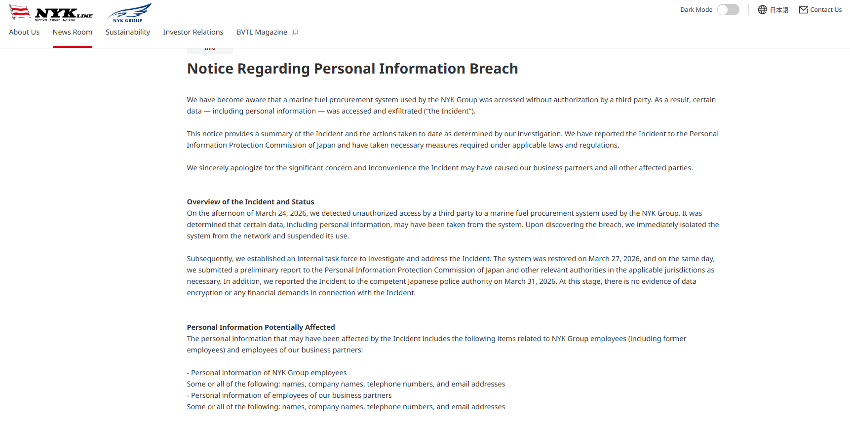Click Personal Information Potentially Affected heading

click(x=261, y=327)
